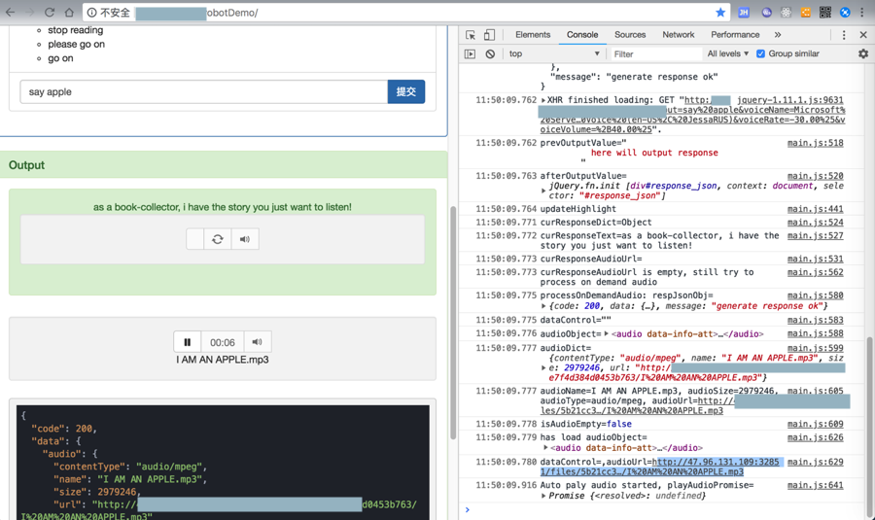Pause the I AM AN APPLE.mp3 audio
Screen dimensions: 875x520
click(188, 342)
